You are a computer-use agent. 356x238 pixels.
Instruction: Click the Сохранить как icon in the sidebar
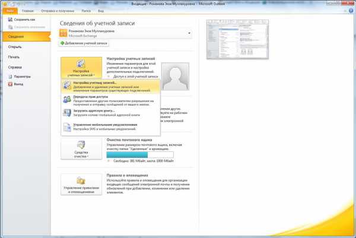(x=10, y=20)
